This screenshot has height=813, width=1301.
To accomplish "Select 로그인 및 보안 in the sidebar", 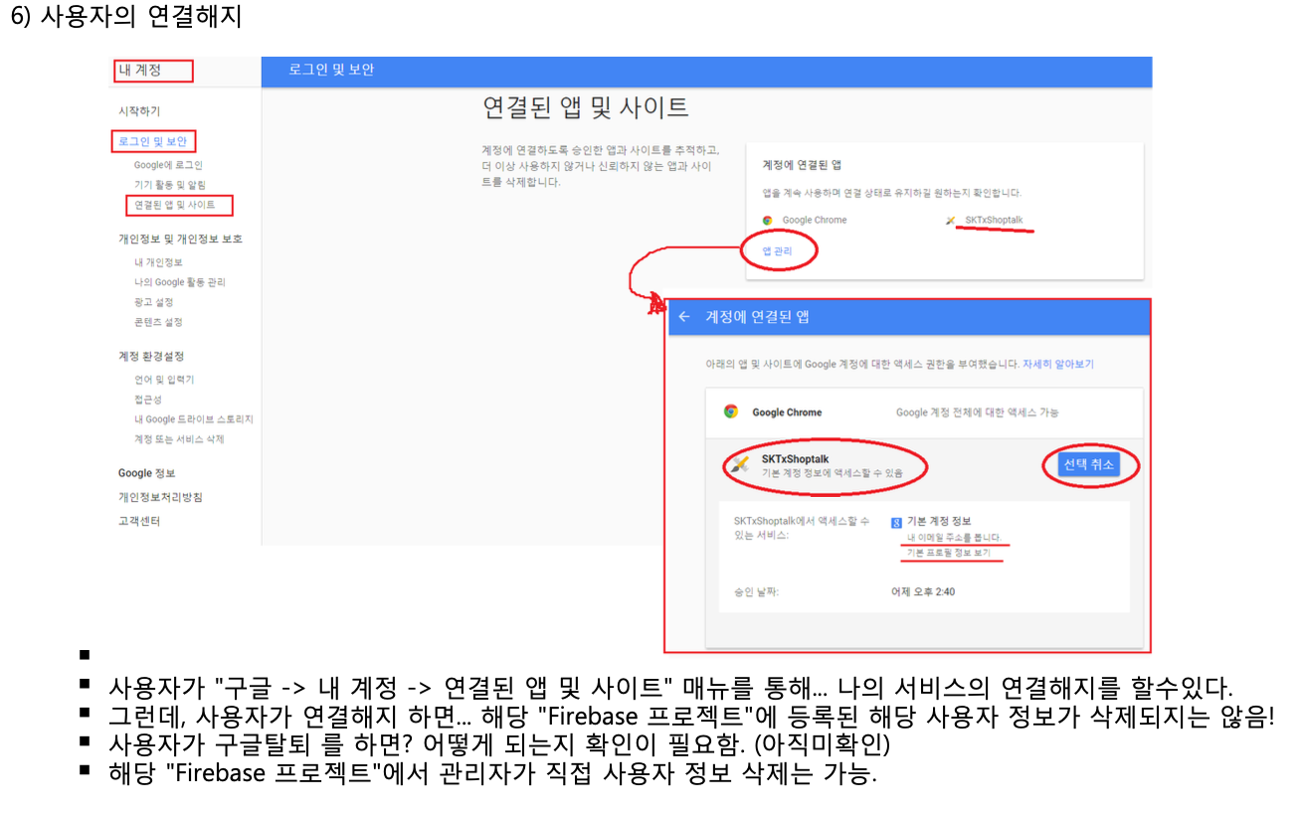I will [152, 142].
